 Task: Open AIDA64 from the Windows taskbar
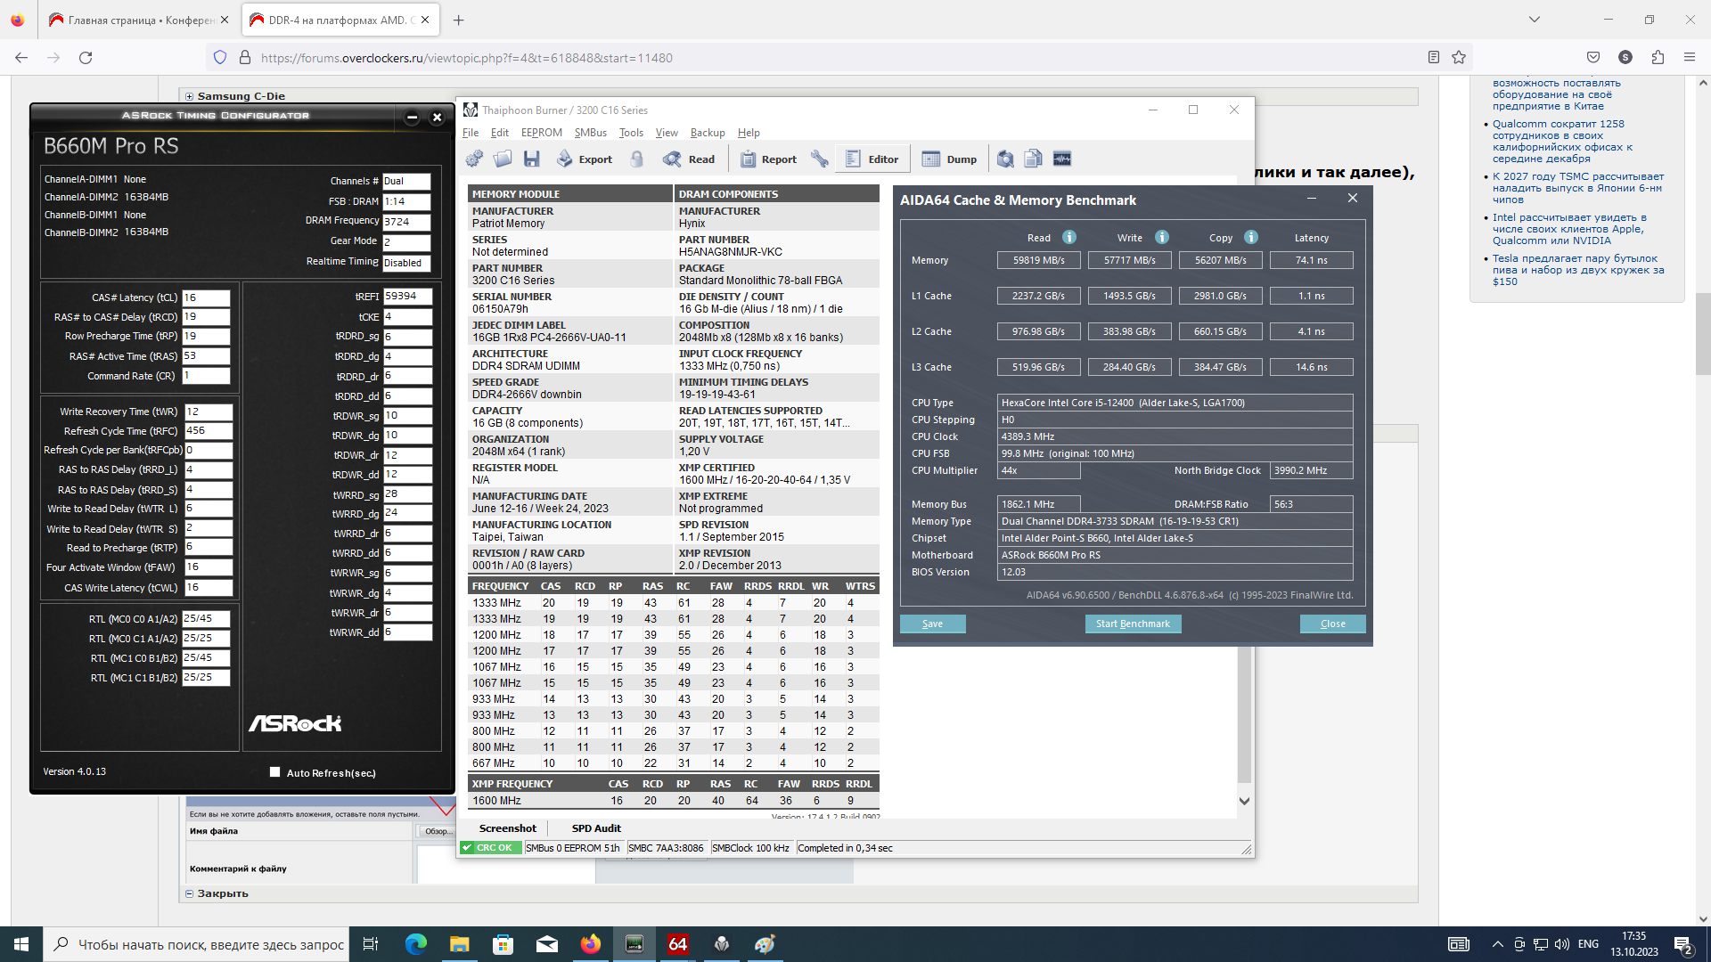(677, 944)
